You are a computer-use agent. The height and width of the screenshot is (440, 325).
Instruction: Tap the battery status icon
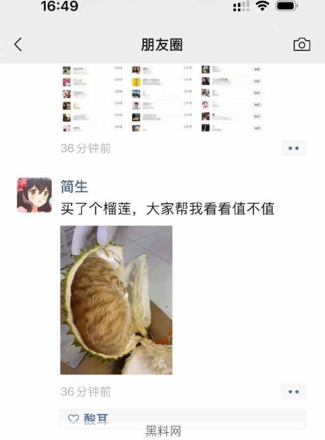pos(287,6)
